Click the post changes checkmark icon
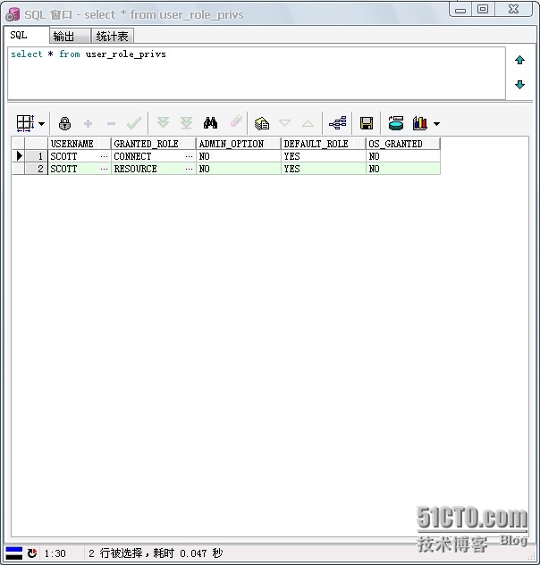The image size is (540, 565). 134,123
